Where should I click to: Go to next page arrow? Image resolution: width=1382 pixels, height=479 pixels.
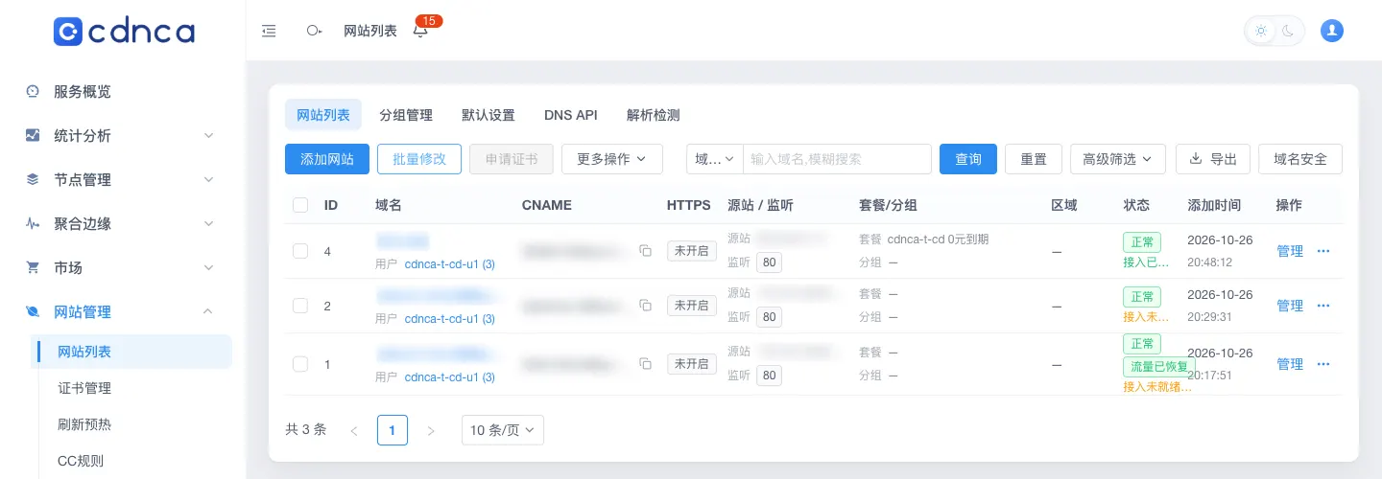431,431
